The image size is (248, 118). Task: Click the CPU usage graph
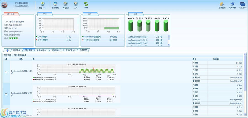pos(58,24)
